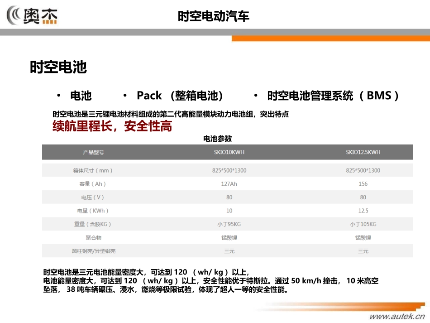
Task: Click the weight cell 小于105KG
Action: coord(363,224)
